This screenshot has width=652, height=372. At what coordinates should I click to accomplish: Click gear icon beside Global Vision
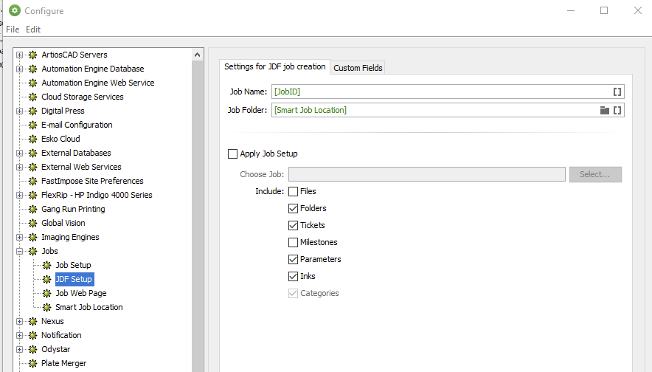click(32, 223)
